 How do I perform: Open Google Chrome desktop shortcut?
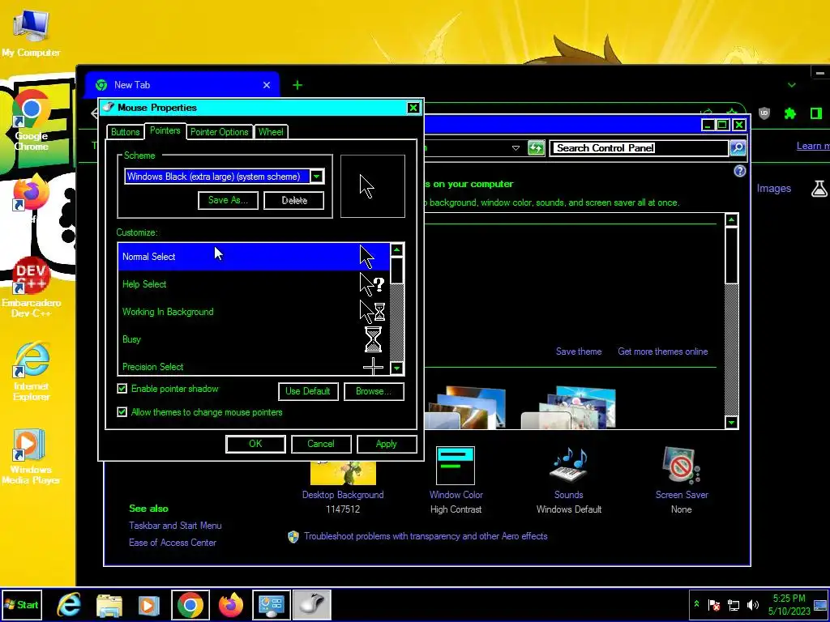[32, 120]
